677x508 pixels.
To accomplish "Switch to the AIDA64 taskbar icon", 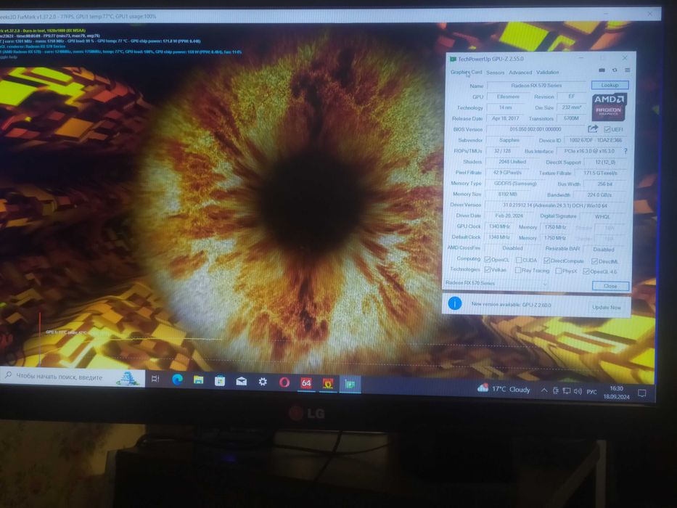I will click(306, 382).
